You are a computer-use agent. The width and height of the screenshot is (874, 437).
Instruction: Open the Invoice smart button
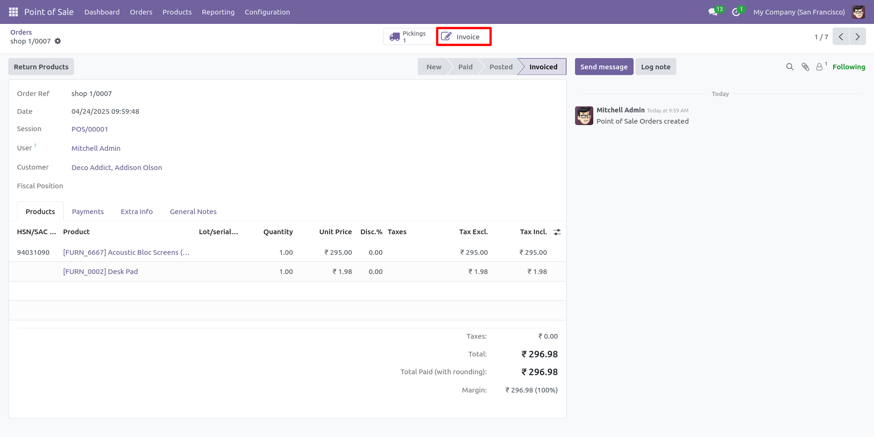coord(463,37)
